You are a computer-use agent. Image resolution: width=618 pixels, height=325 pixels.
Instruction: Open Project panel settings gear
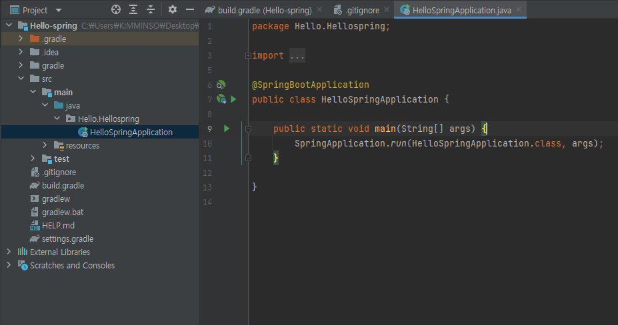point(172,9)
